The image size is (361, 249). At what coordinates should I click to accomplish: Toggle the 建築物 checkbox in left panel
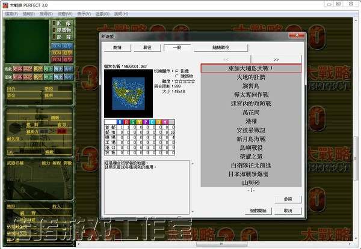pyautogui.click(x=54, y=29)
